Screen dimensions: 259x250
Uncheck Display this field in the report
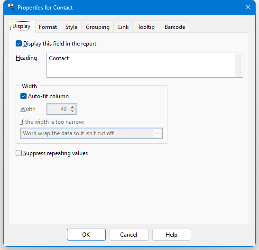click(18, 44)
